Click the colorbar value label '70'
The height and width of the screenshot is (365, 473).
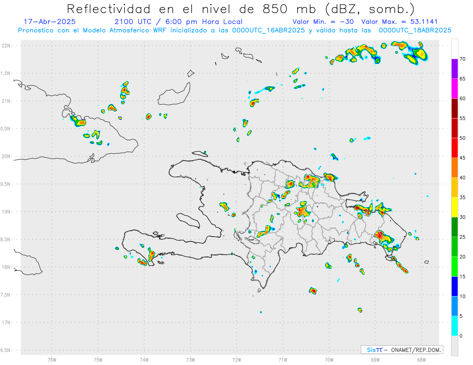point(462,59)
